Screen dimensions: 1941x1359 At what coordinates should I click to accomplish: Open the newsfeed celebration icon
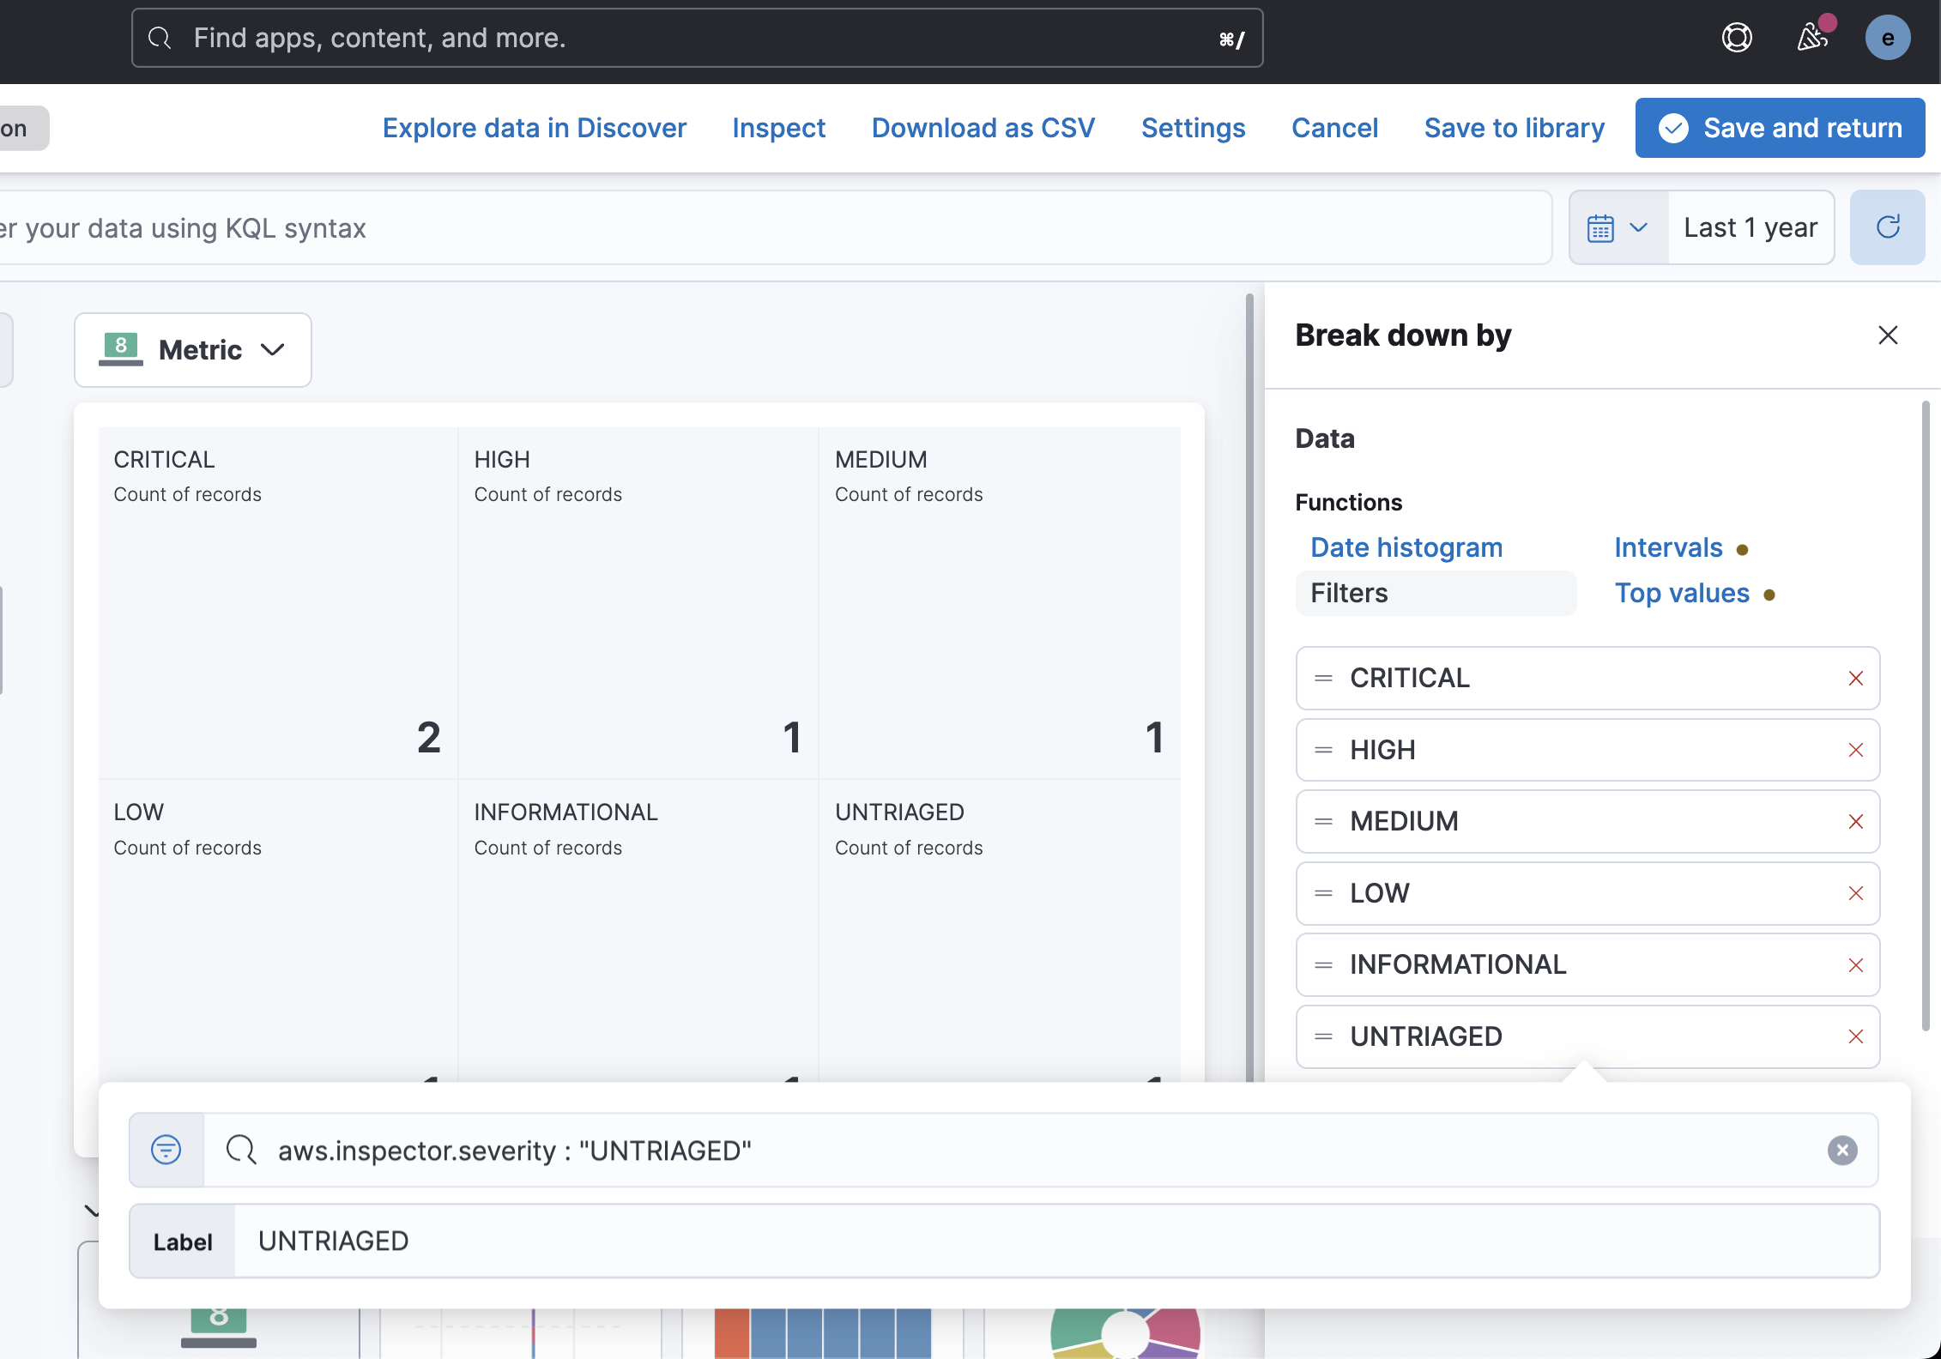[1812, 38]
